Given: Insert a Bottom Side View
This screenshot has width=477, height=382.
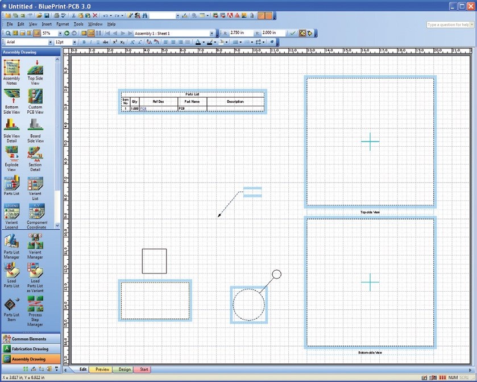Looking at the screenshot, I should coord(11,101).
